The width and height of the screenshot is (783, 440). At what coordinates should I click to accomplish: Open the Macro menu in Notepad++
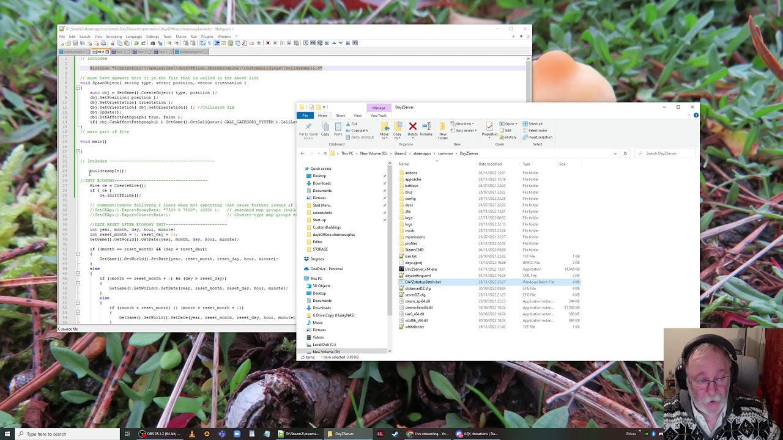181,36
